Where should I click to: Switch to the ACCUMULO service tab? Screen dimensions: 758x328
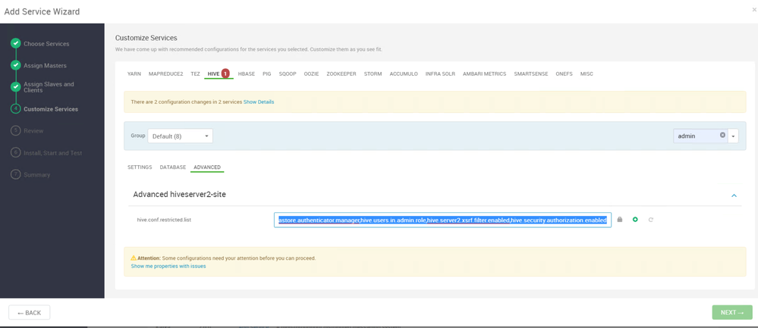[x=404, y=73]
